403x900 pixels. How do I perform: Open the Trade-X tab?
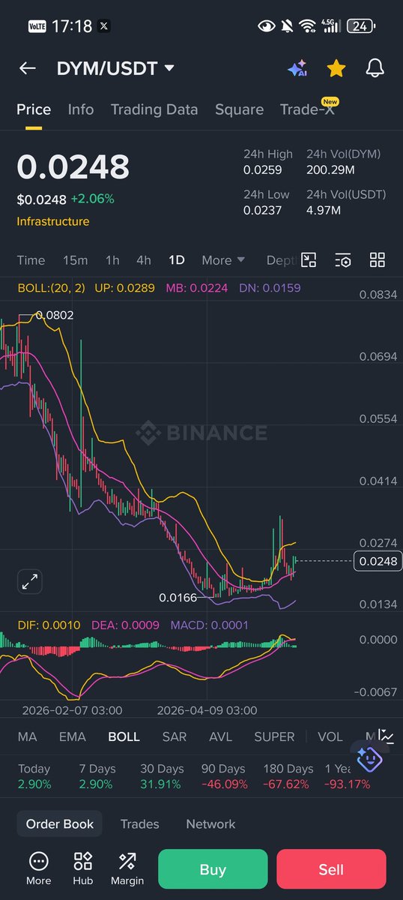tap(307, 109)
